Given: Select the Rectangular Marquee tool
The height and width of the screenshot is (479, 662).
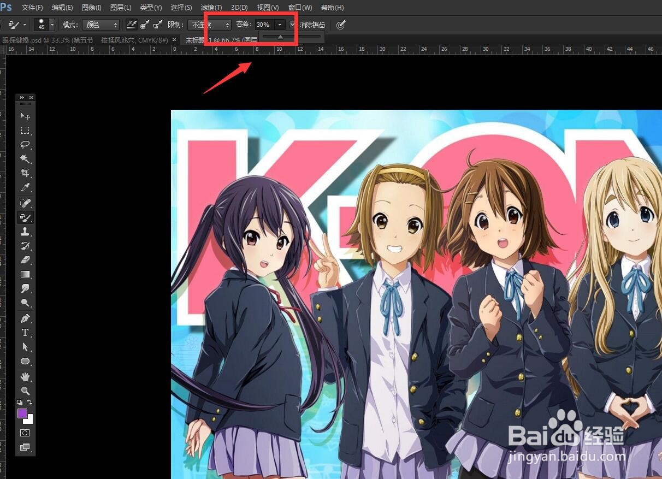Looking at the screenshot, I should pyautogui.click(x=25, y=131).
